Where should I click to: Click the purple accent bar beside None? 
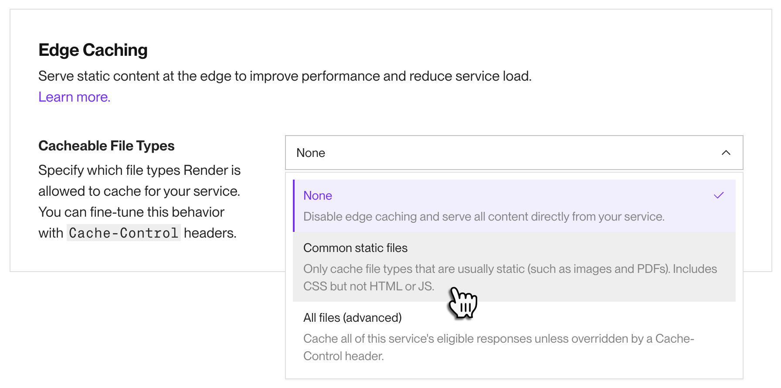pos(295,206)
